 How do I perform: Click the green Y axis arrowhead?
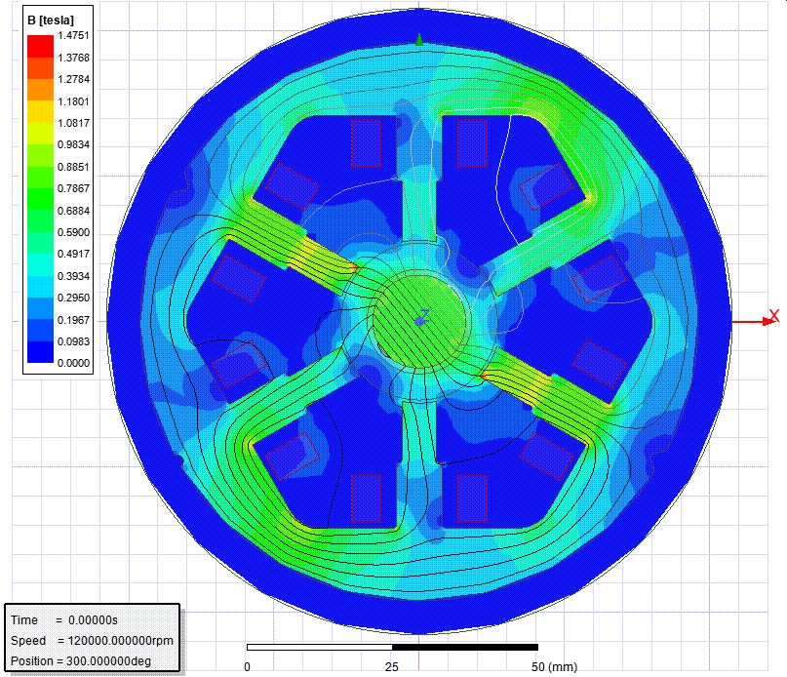[x=419, y=40]
